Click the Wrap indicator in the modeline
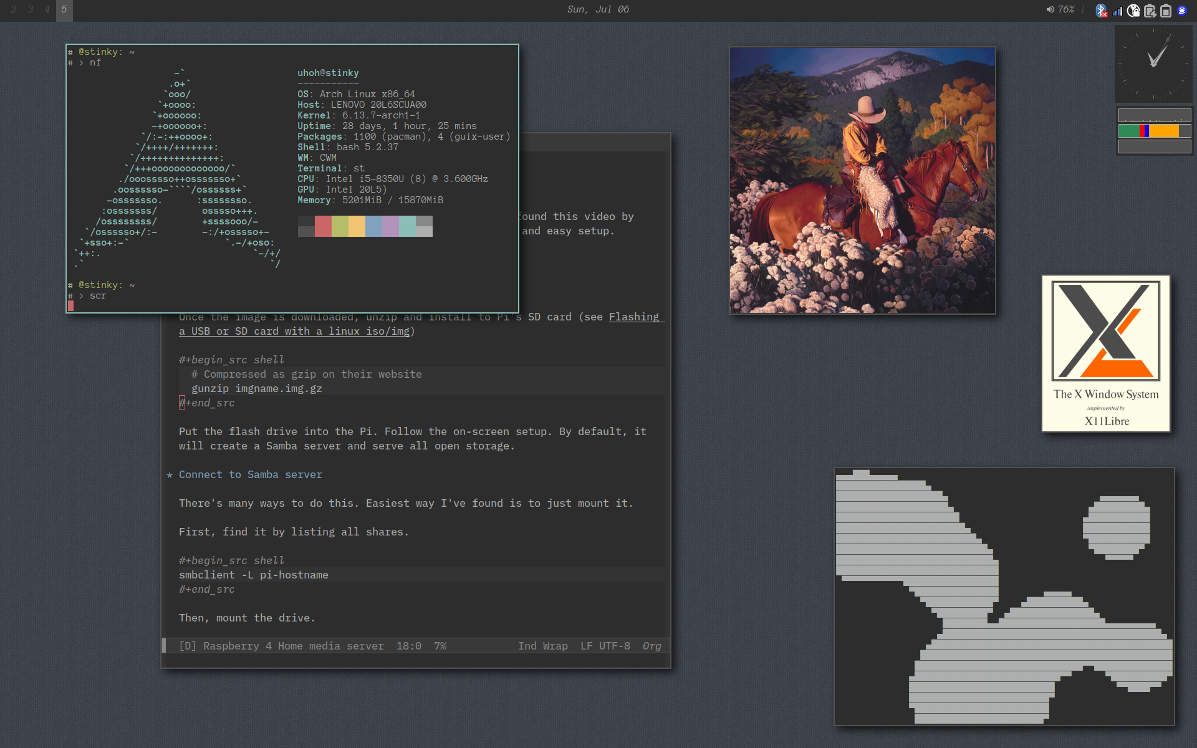 tap(555, 646)
